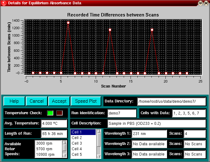This screenshot has height=162, width=210.
Task: Click the dark red temperature check indicator
Action: [60, 113]
